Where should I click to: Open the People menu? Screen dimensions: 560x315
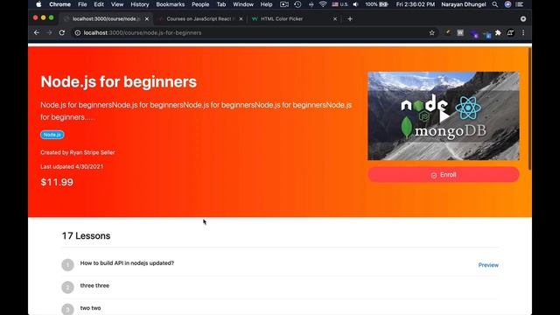pyautogui.click(x=200, y=4)
